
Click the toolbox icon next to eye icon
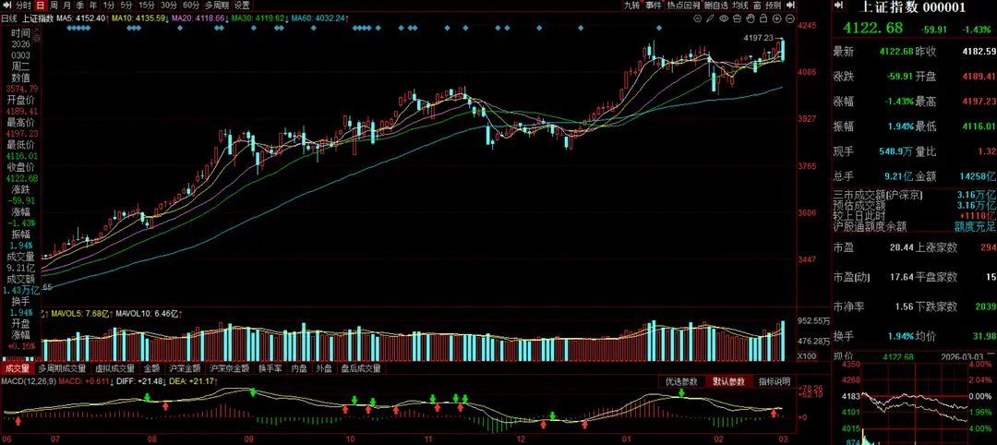[737, 18]
